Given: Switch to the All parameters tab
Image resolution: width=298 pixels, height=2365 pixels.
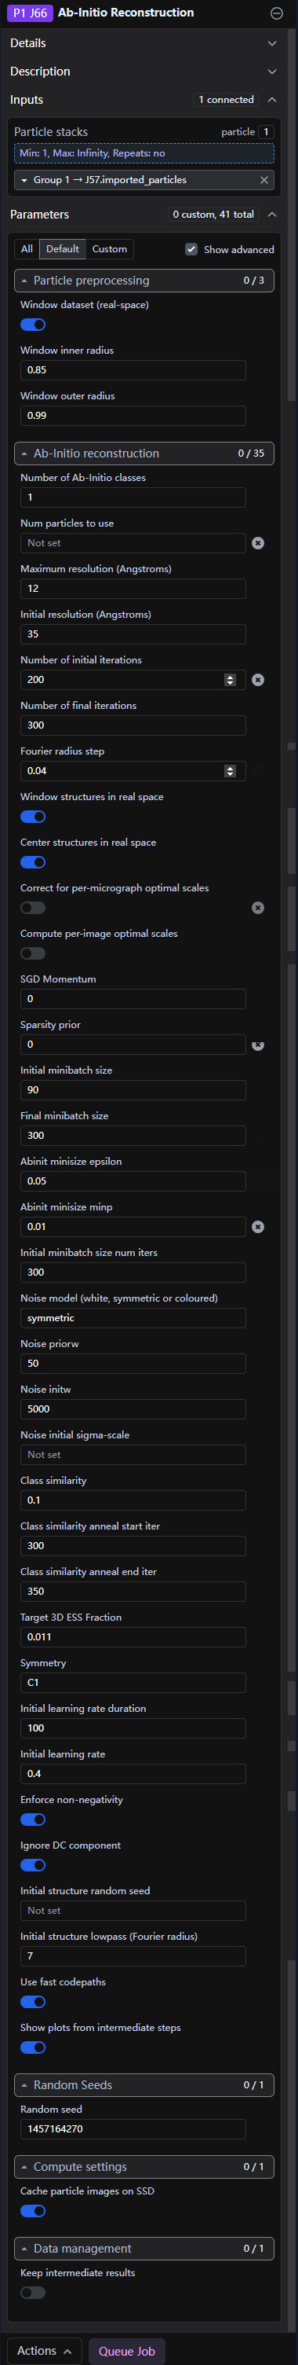Looking at the screenshot, I should (27, 249).
